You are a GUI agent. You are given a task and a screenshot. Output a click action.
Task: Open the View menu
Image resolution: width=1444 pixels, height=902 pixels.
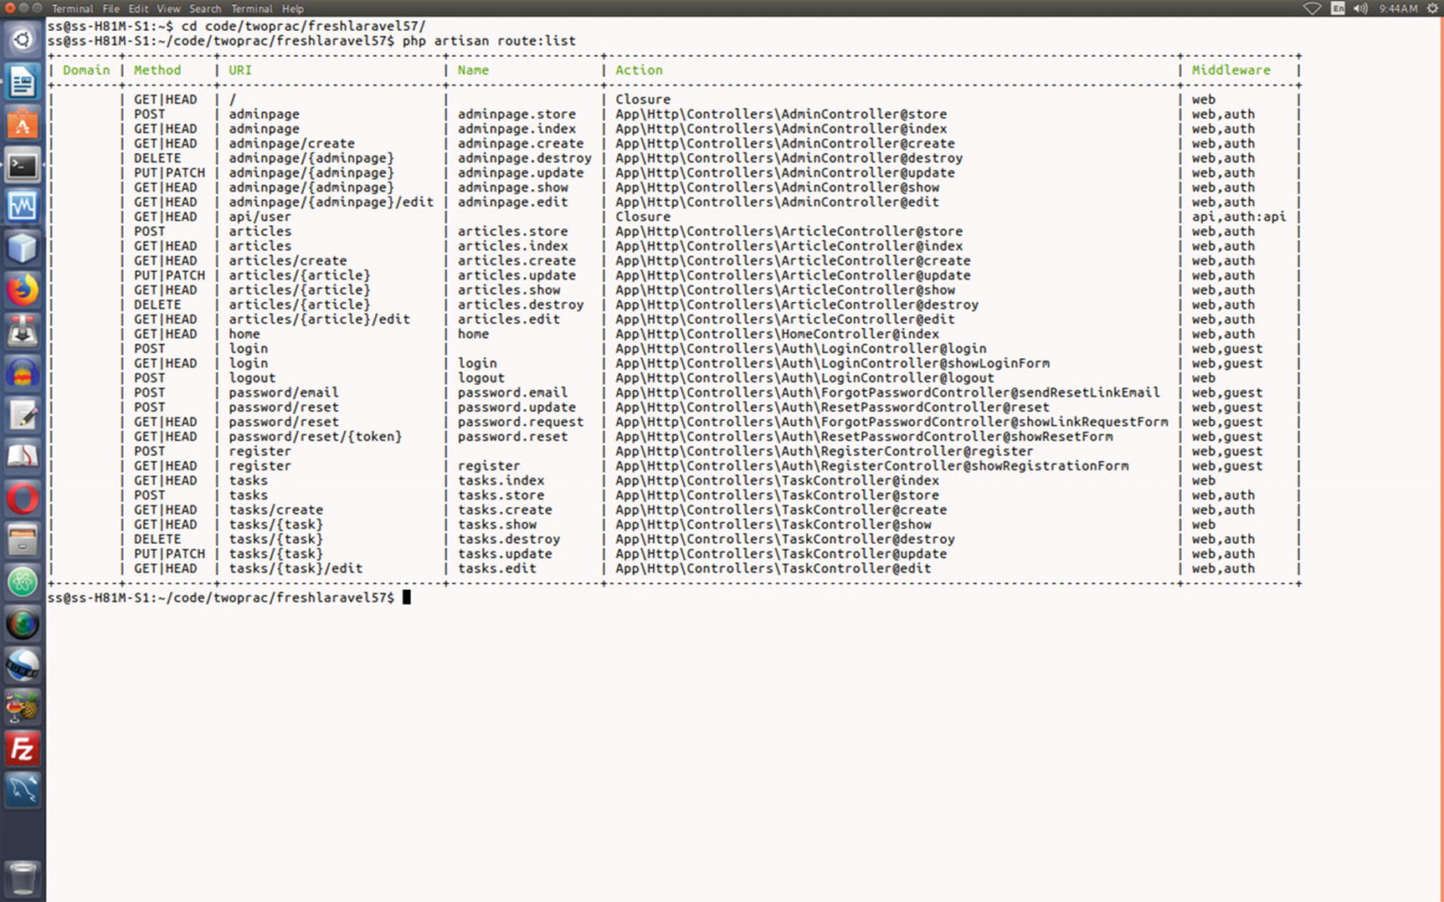[x=168, y=8]
